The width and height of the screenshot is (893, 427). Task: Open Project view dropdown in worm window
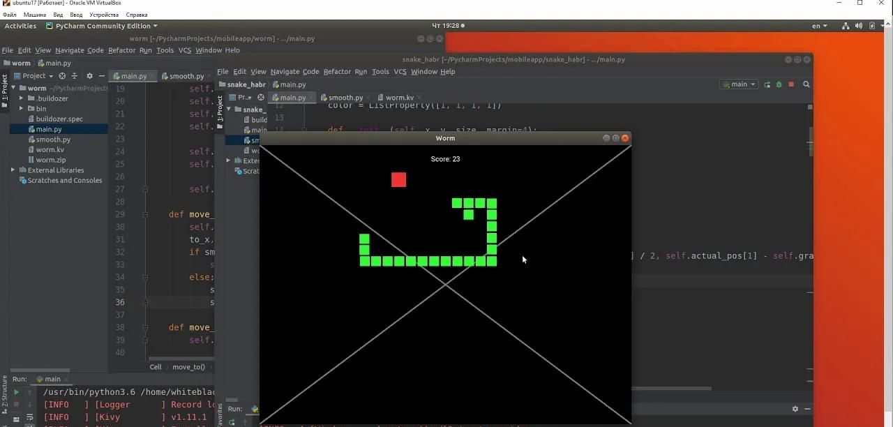click(34, 76)
